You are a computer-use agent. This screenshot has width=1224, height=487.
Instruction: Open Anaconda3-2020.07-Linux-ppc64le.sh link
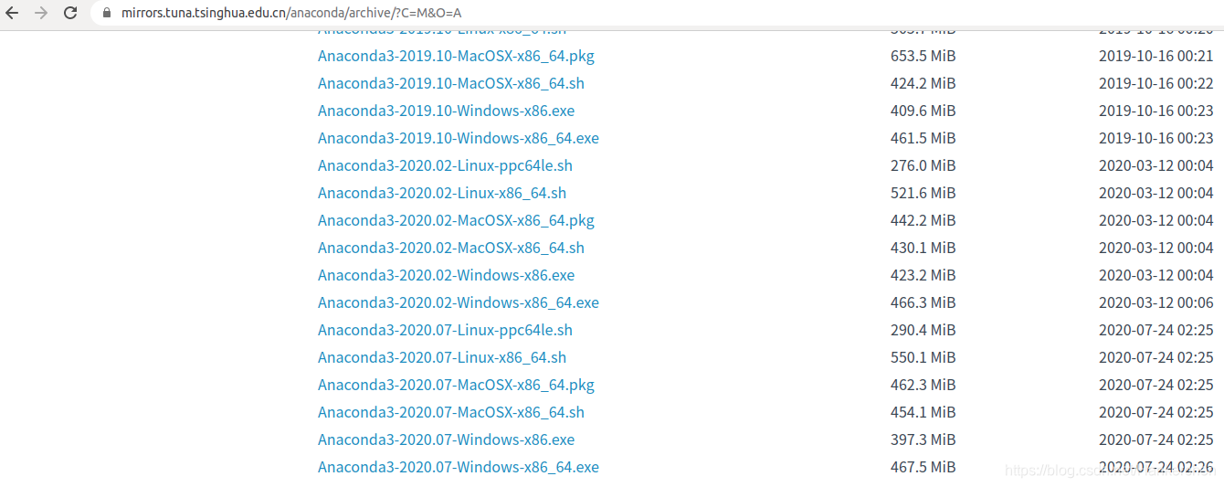[445, 330]
